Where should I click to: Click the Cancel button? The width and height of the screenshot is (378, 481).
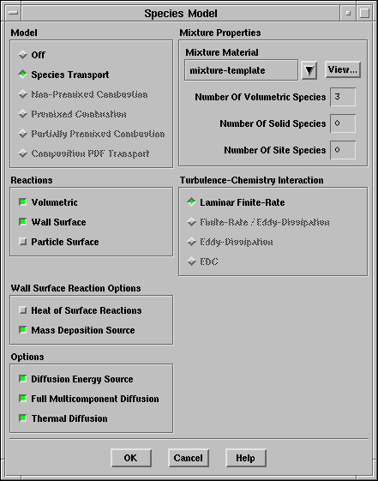[x=189, y=458]
